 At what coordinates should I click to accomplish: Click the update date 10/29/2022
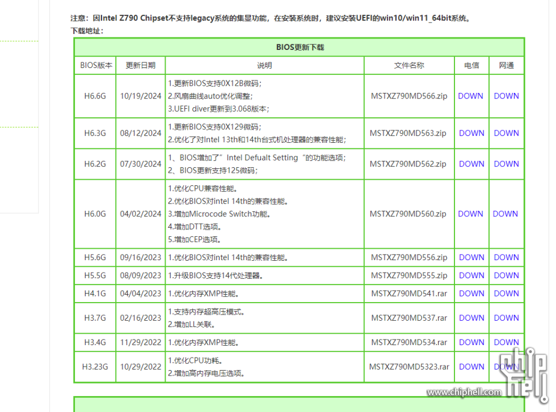[x=141, y=367]
